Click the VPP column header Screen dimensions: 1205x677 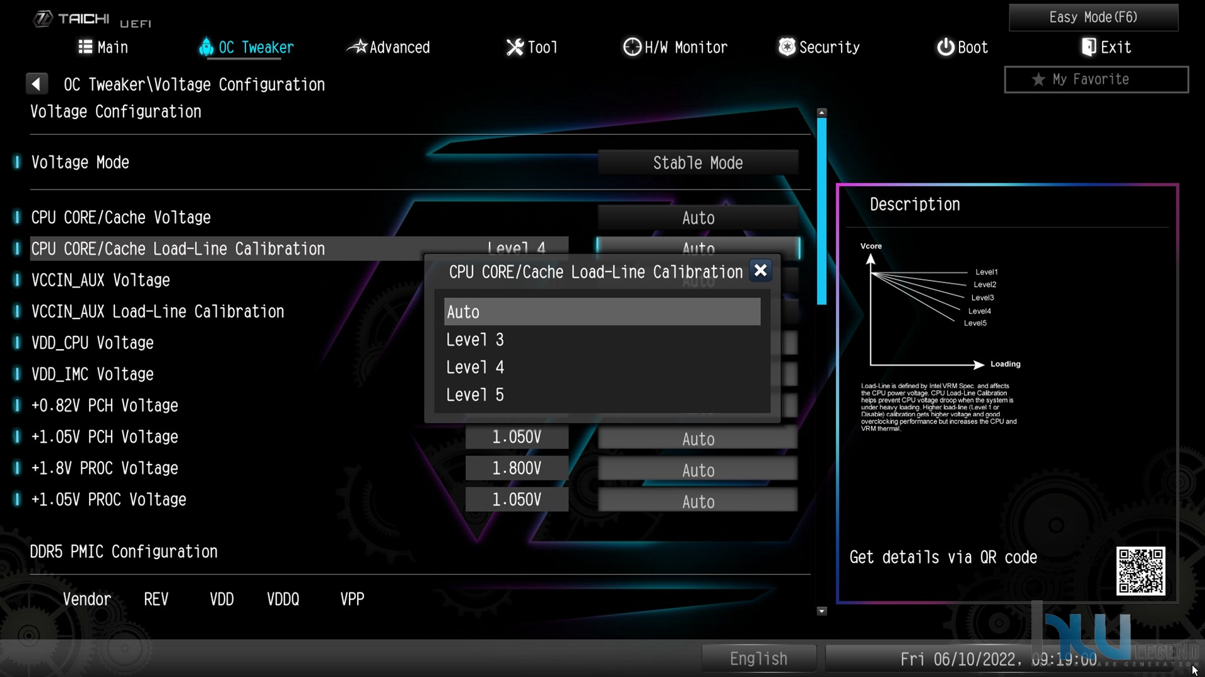pos(352,599)
